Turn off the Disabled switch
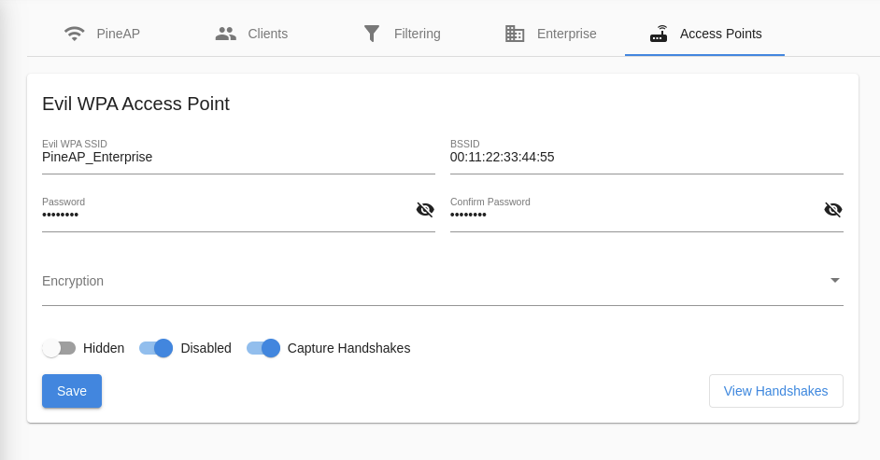 (156, 348)
